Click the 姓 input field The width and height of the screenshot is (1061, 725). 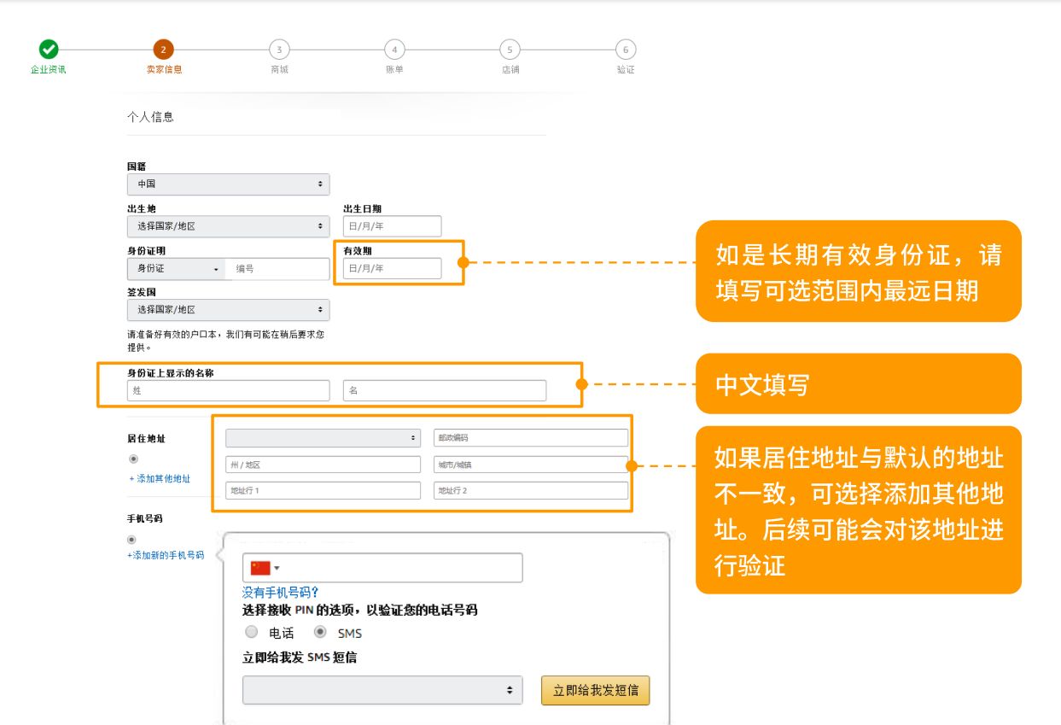228,390
